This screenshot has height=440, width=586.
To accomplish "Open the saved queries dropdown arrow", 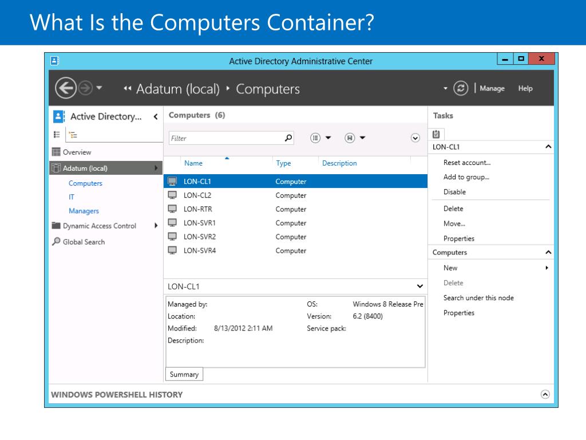I will (362, 137).
